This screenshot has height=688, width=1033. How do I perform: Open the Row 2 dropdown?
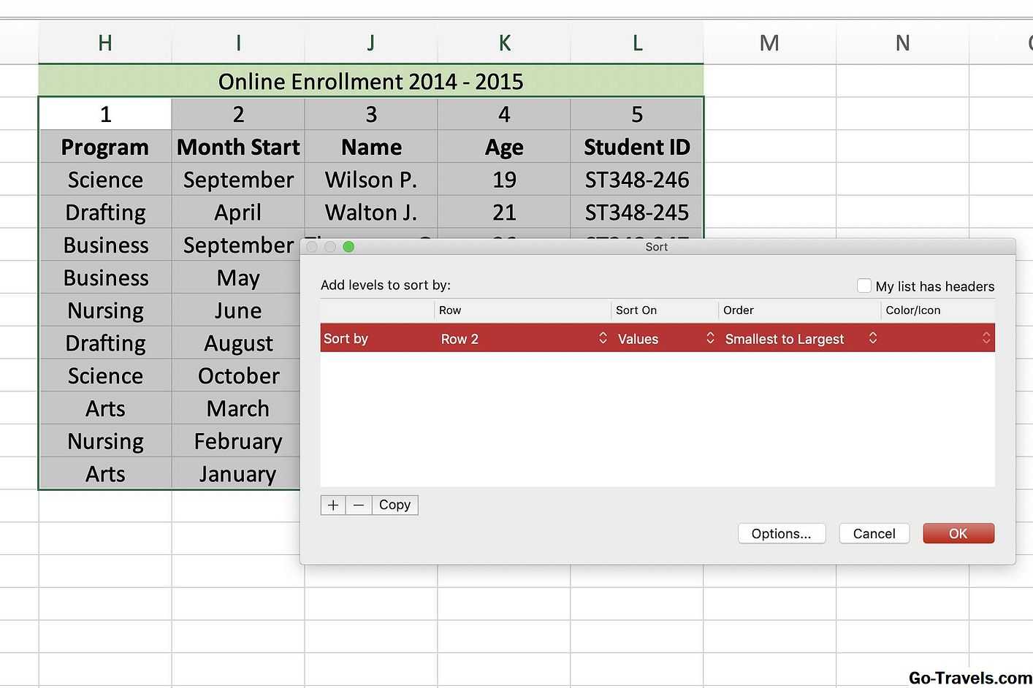[x=523, y=339]
